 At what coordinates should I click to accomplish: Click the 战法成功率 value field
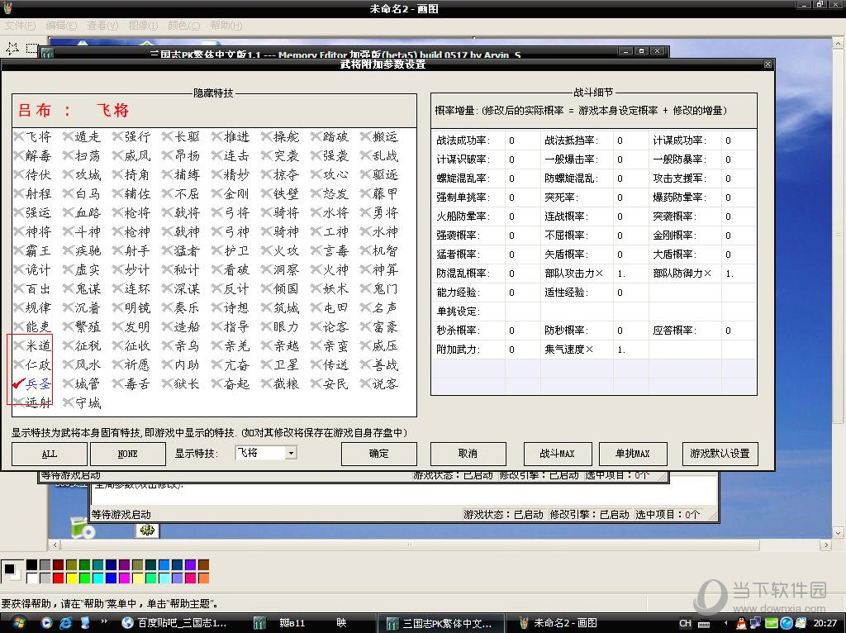click(x=523, y=140)
